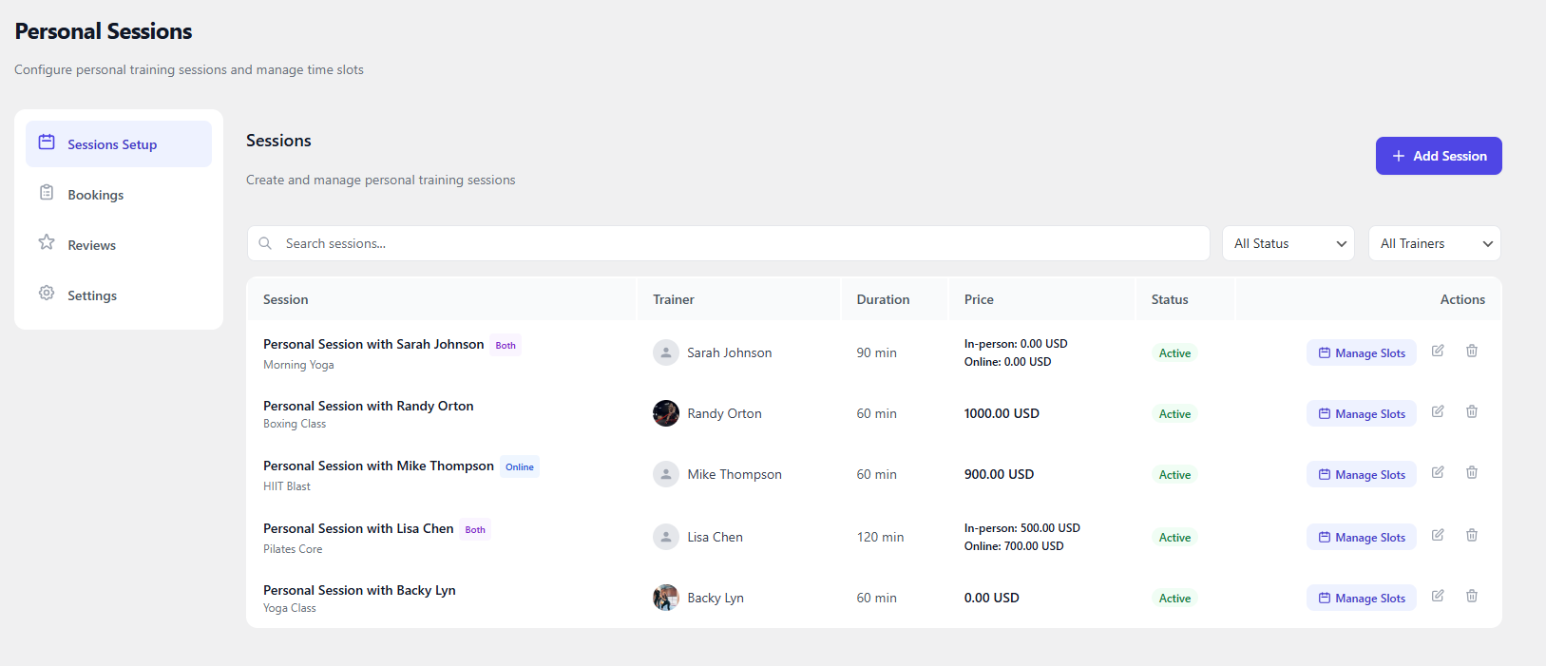Image resolution: width=1546 pixels, height=666 pixels.
Task: Click edit icon for Sarah Johnson session
Action: [1438, 351]
